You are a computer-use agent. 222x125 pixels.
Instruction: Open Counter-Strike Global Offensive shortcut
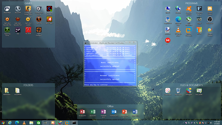tap(28, 10)
